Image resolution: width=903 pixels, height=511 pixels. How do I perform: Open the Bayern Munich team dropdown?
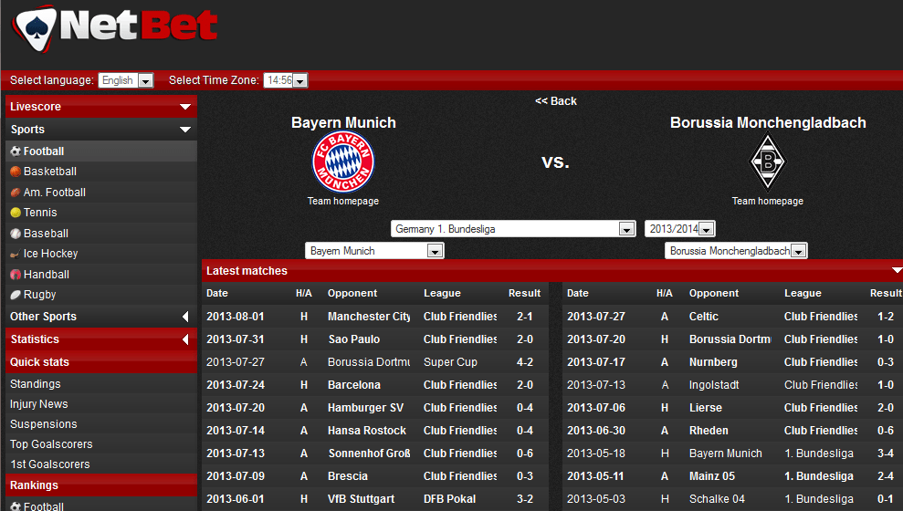tap(374, 250)
